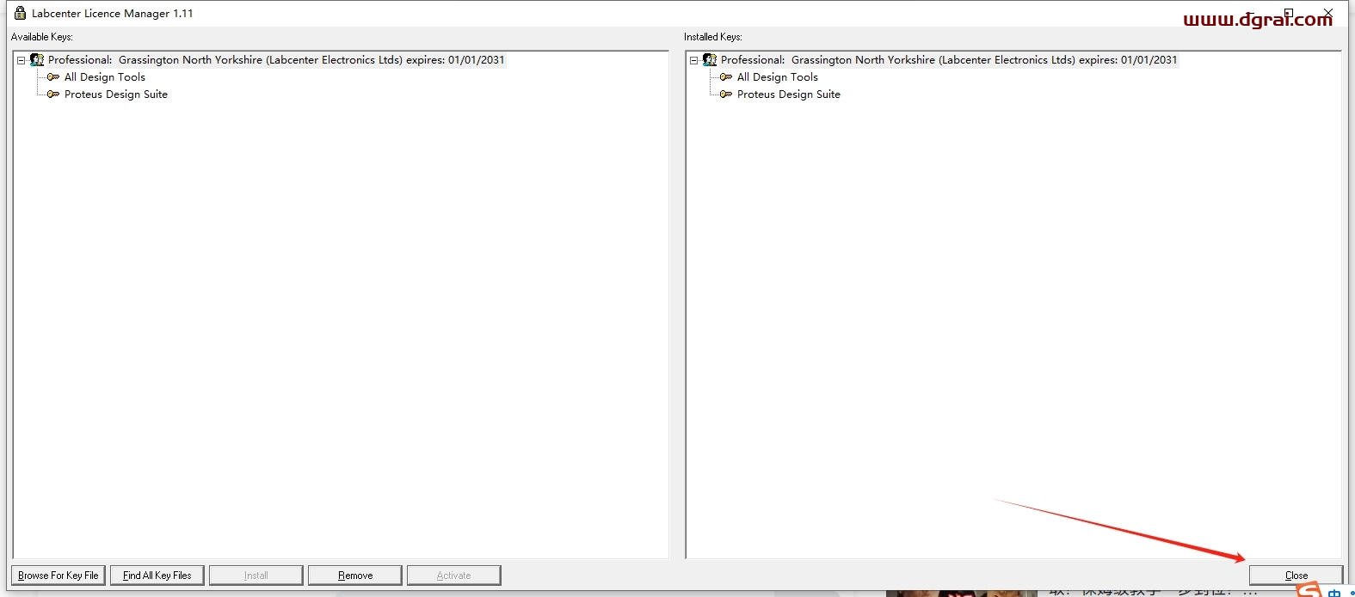Click the Professional licence icon under Available Keys

(37, 60)
